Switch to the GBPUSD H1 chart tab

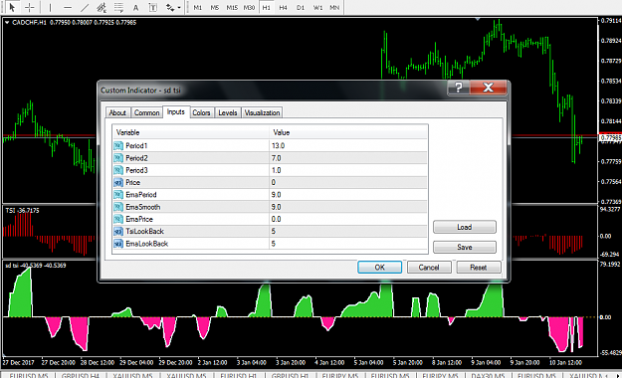click(290, 375)
